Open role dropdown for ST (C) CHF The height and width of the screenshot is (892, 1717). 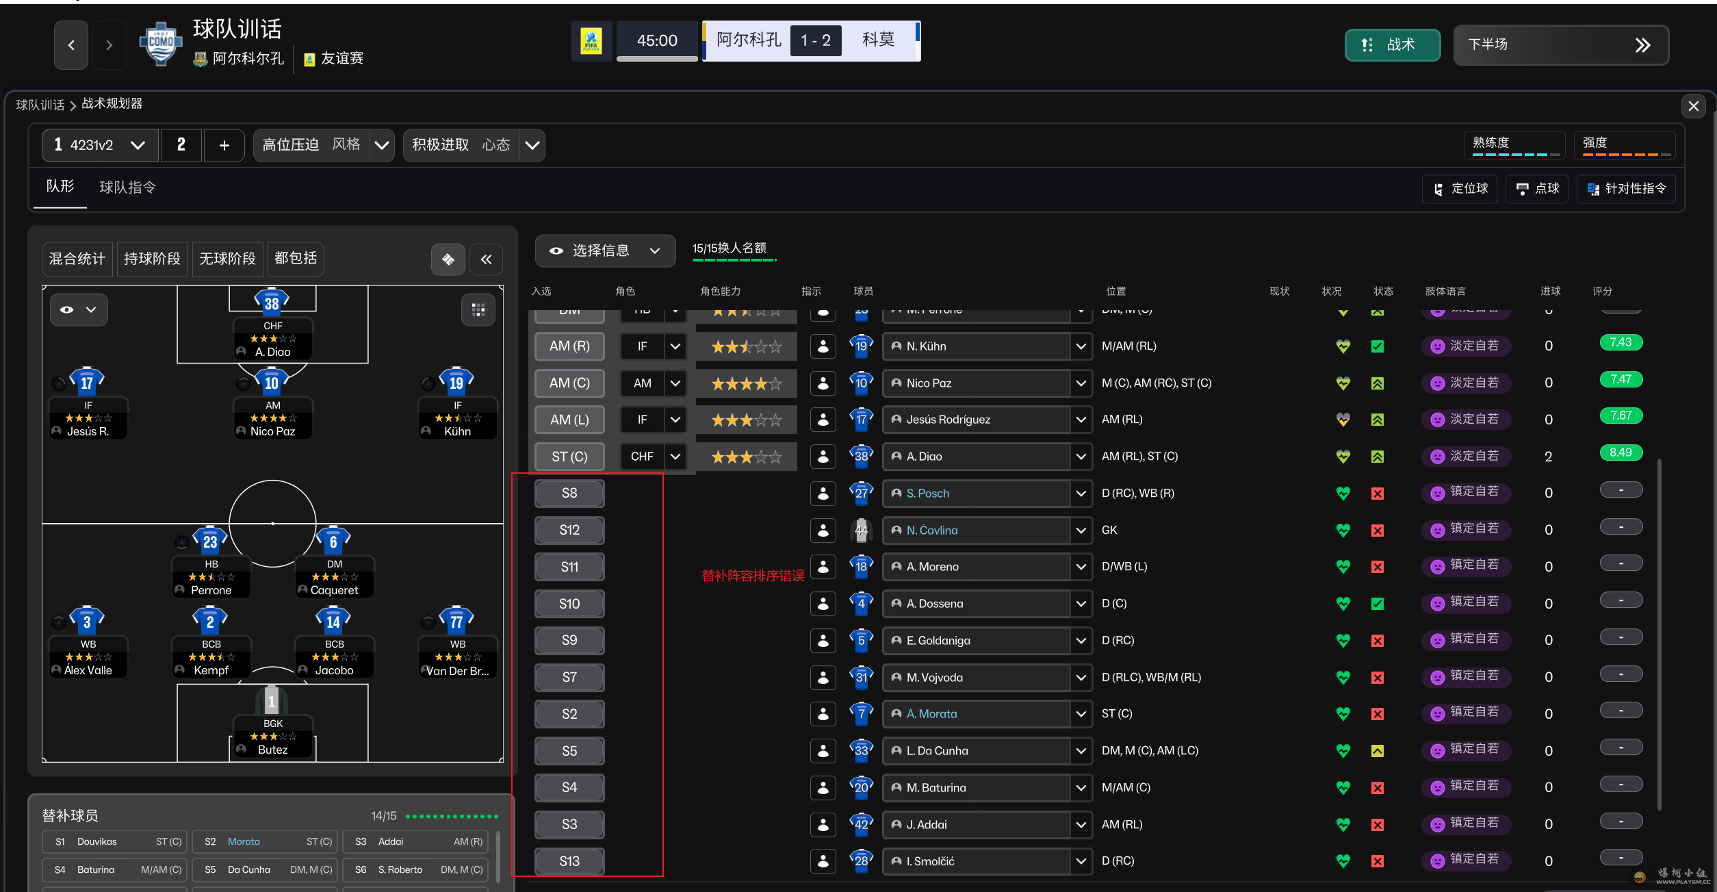click(675, 457)
